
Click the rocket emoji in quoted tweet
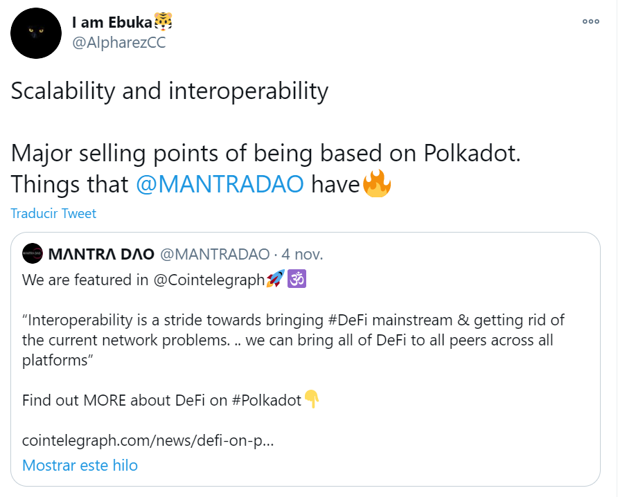click(276, 280)
